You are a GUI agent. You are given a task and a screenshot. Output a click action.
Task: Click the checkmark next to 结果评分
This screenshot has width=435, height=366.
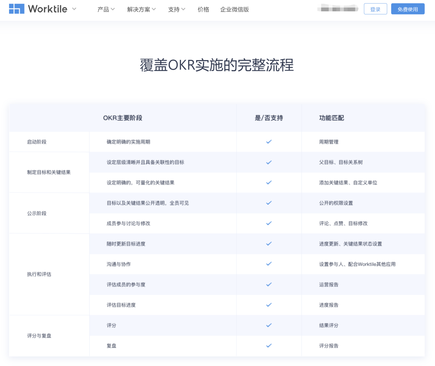point(269,325)
